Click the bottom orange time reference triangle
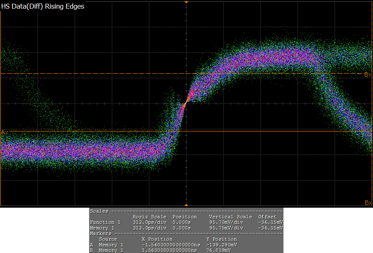This screenshot has width=373, height=253. tap(186, 205)
